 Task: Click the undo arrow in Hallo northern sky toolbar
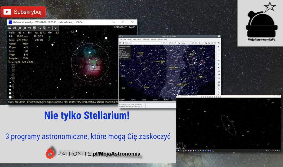click(29, 28)
